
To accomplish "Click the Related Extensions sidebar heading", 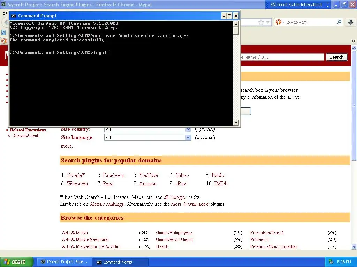I will (x=28, y=130).
